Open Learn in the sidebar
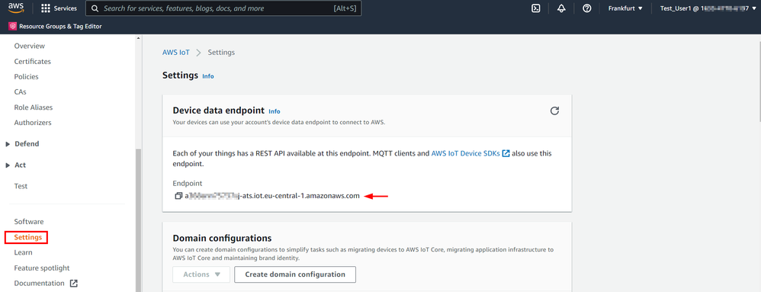The width and height of the screenshot is (761, 292). [x=24, y=252]
